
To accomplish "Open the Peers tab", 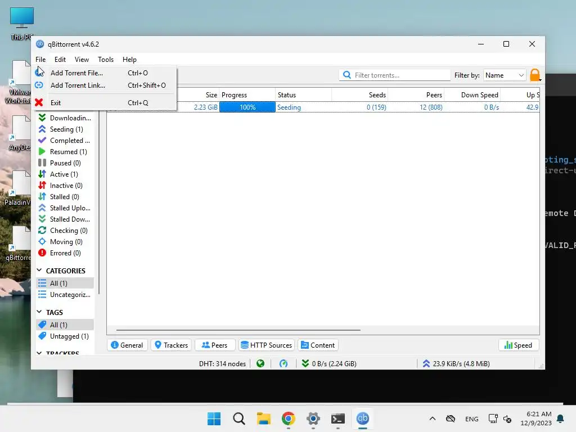I will [x=214, y=345].
